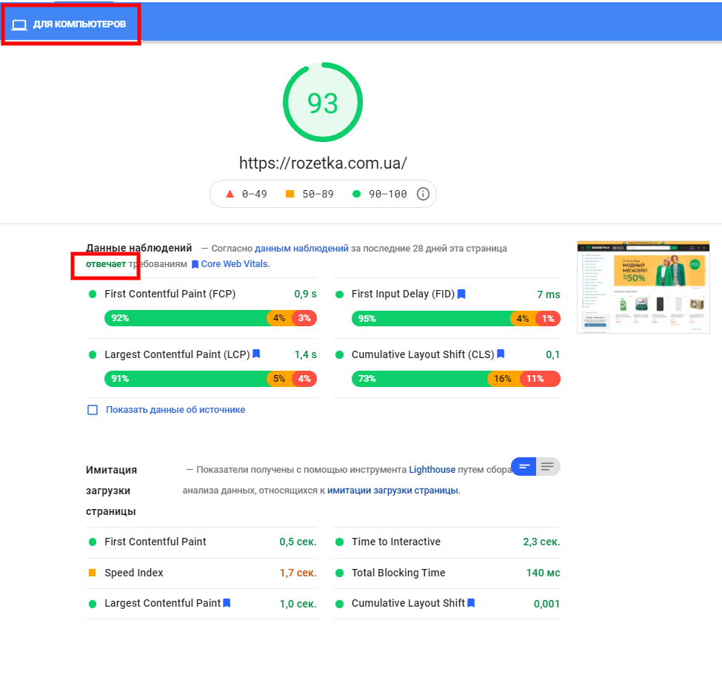This screenshot has width=722, height=694.
Task: Click bookmark icon by lab Largest Contentful Paint
Action: (227, 603)
